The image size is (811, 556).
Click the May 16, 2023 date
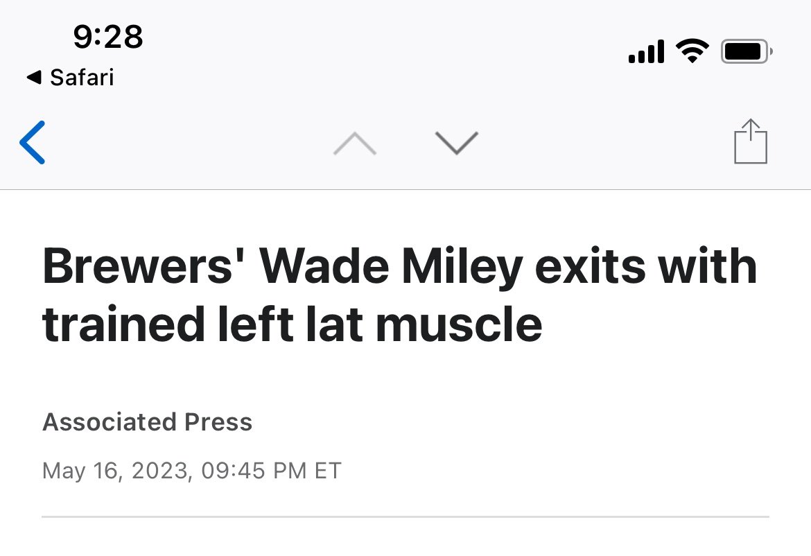(x=115, y=471)
